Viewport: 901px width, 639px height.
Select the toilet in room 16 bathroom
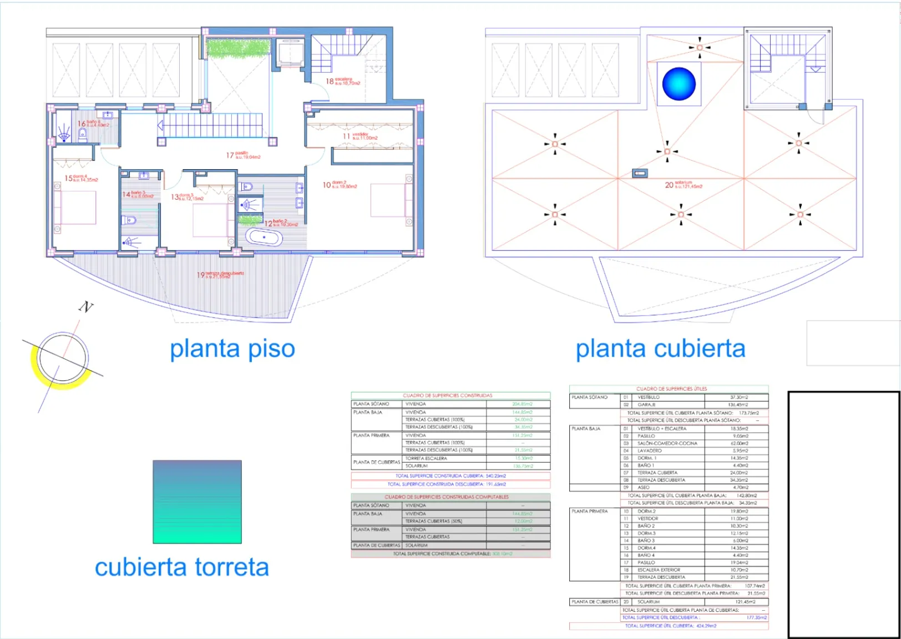[83, 134]
